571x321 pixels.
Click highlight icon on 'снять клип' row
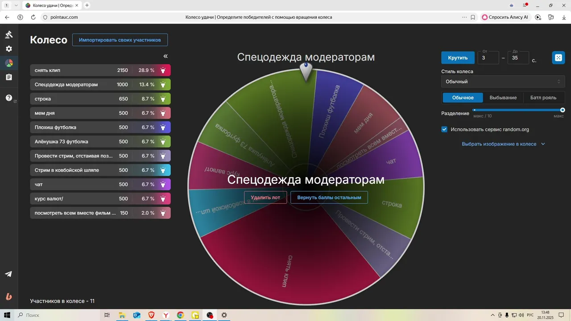tap(163, 70)
